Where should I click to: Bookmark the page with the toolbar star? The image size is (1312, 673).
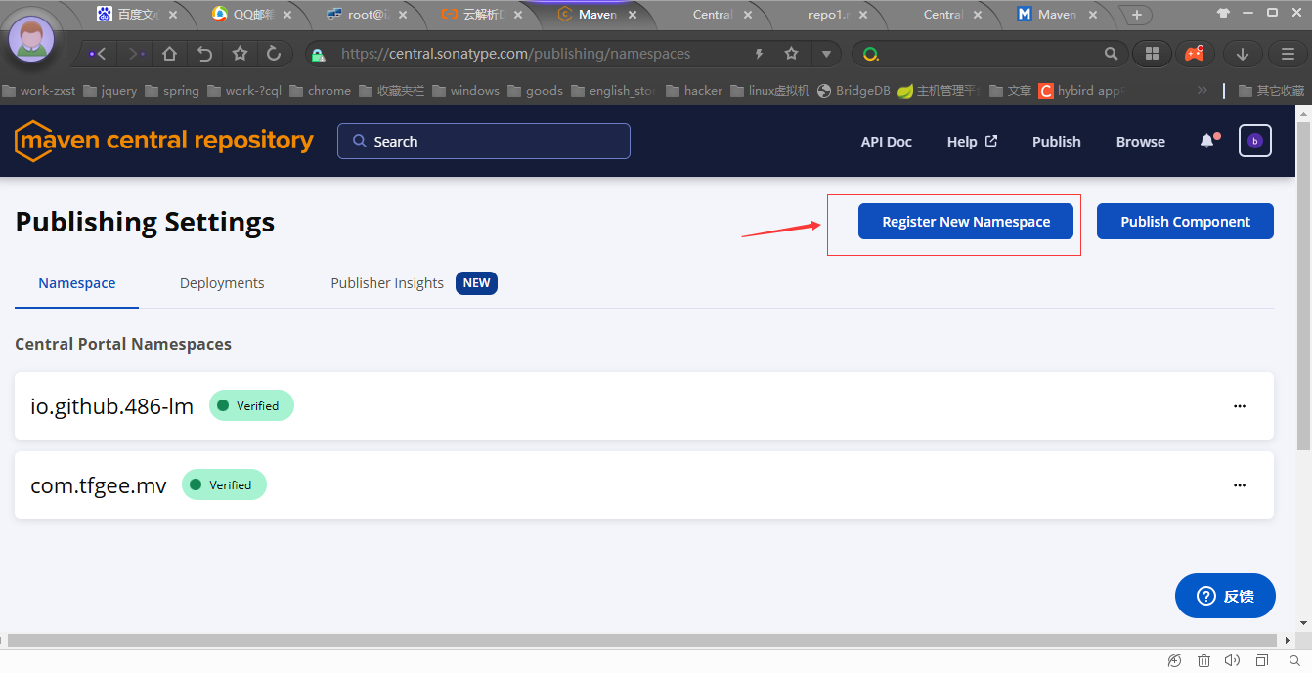point(240,54)
